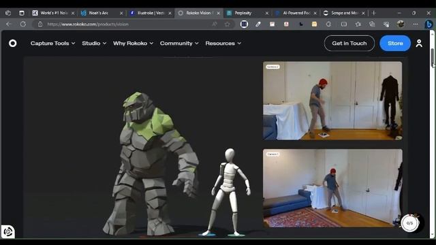This screenshot has height=245, width=436.
Task: Expand the Studio dropdown menu
Action: click(x=94, y=44)
